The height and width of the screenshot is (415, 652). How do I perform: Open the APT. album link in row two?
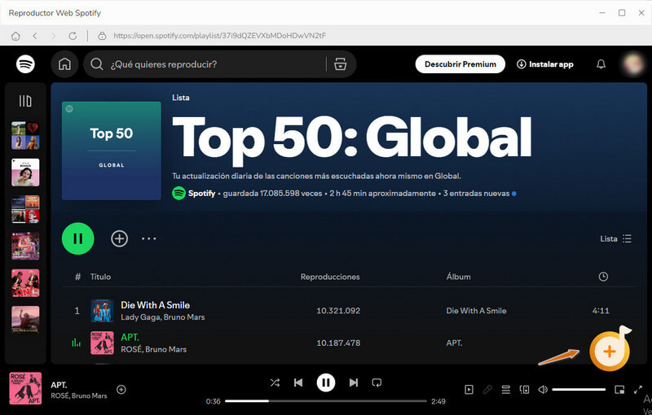click(454, 343)
